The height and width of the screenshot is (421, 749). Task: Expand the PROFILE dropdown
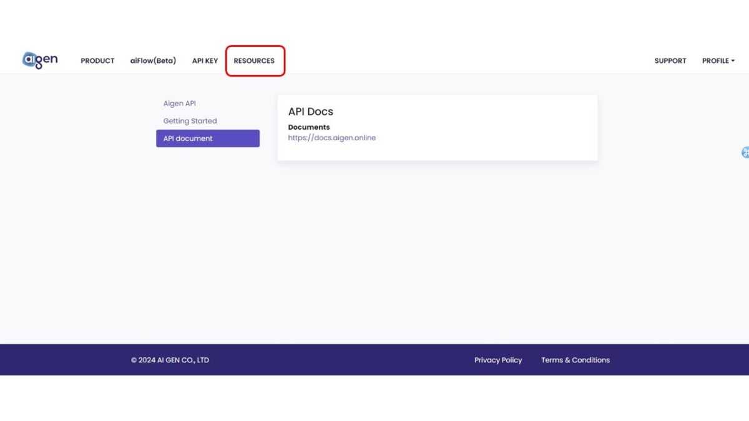coord(718,60)
